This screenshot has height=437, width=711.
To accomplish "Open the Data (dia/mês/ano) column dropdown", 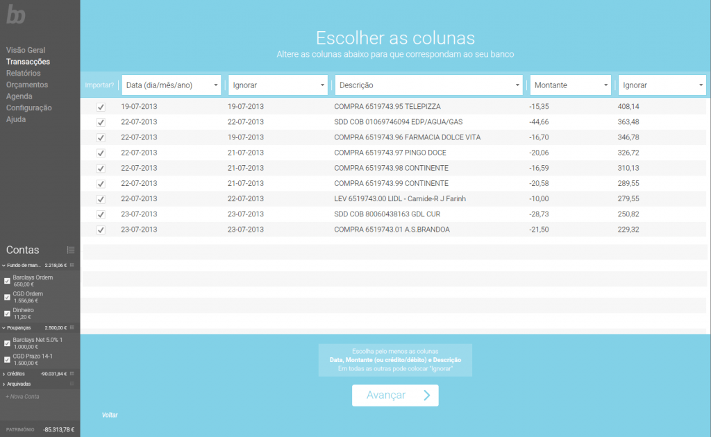I will pos(172,85).
